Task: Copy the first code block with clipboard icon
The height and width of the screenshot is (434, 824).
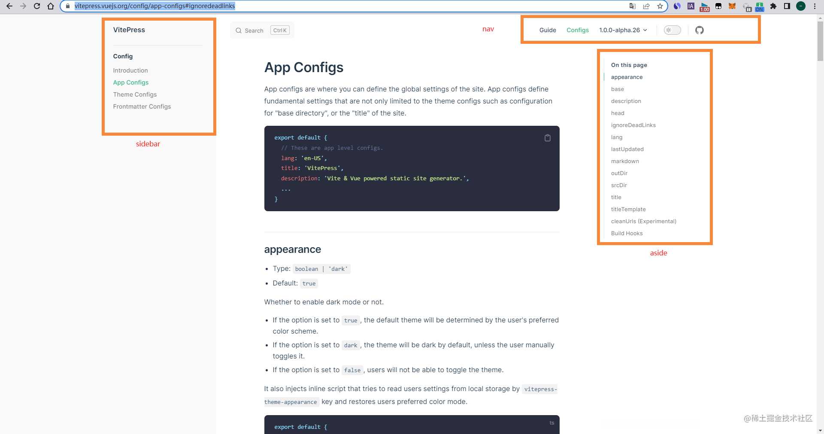Action: [x=547, y=138]
